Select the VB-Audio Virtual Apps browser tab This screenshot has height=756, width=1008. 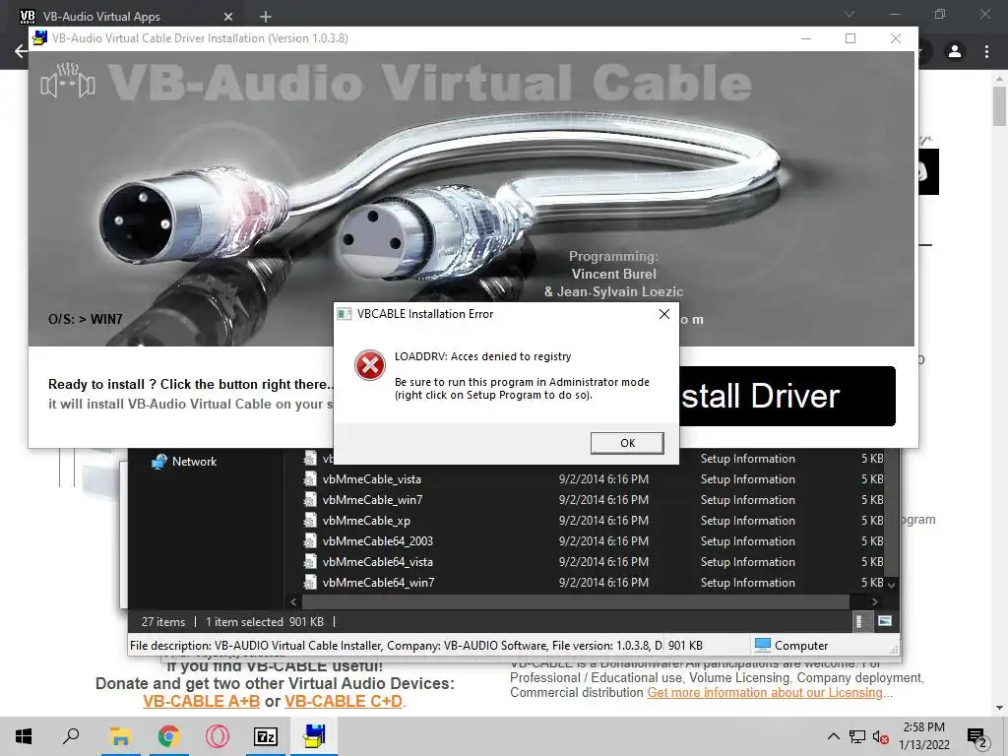coord(129,16)
